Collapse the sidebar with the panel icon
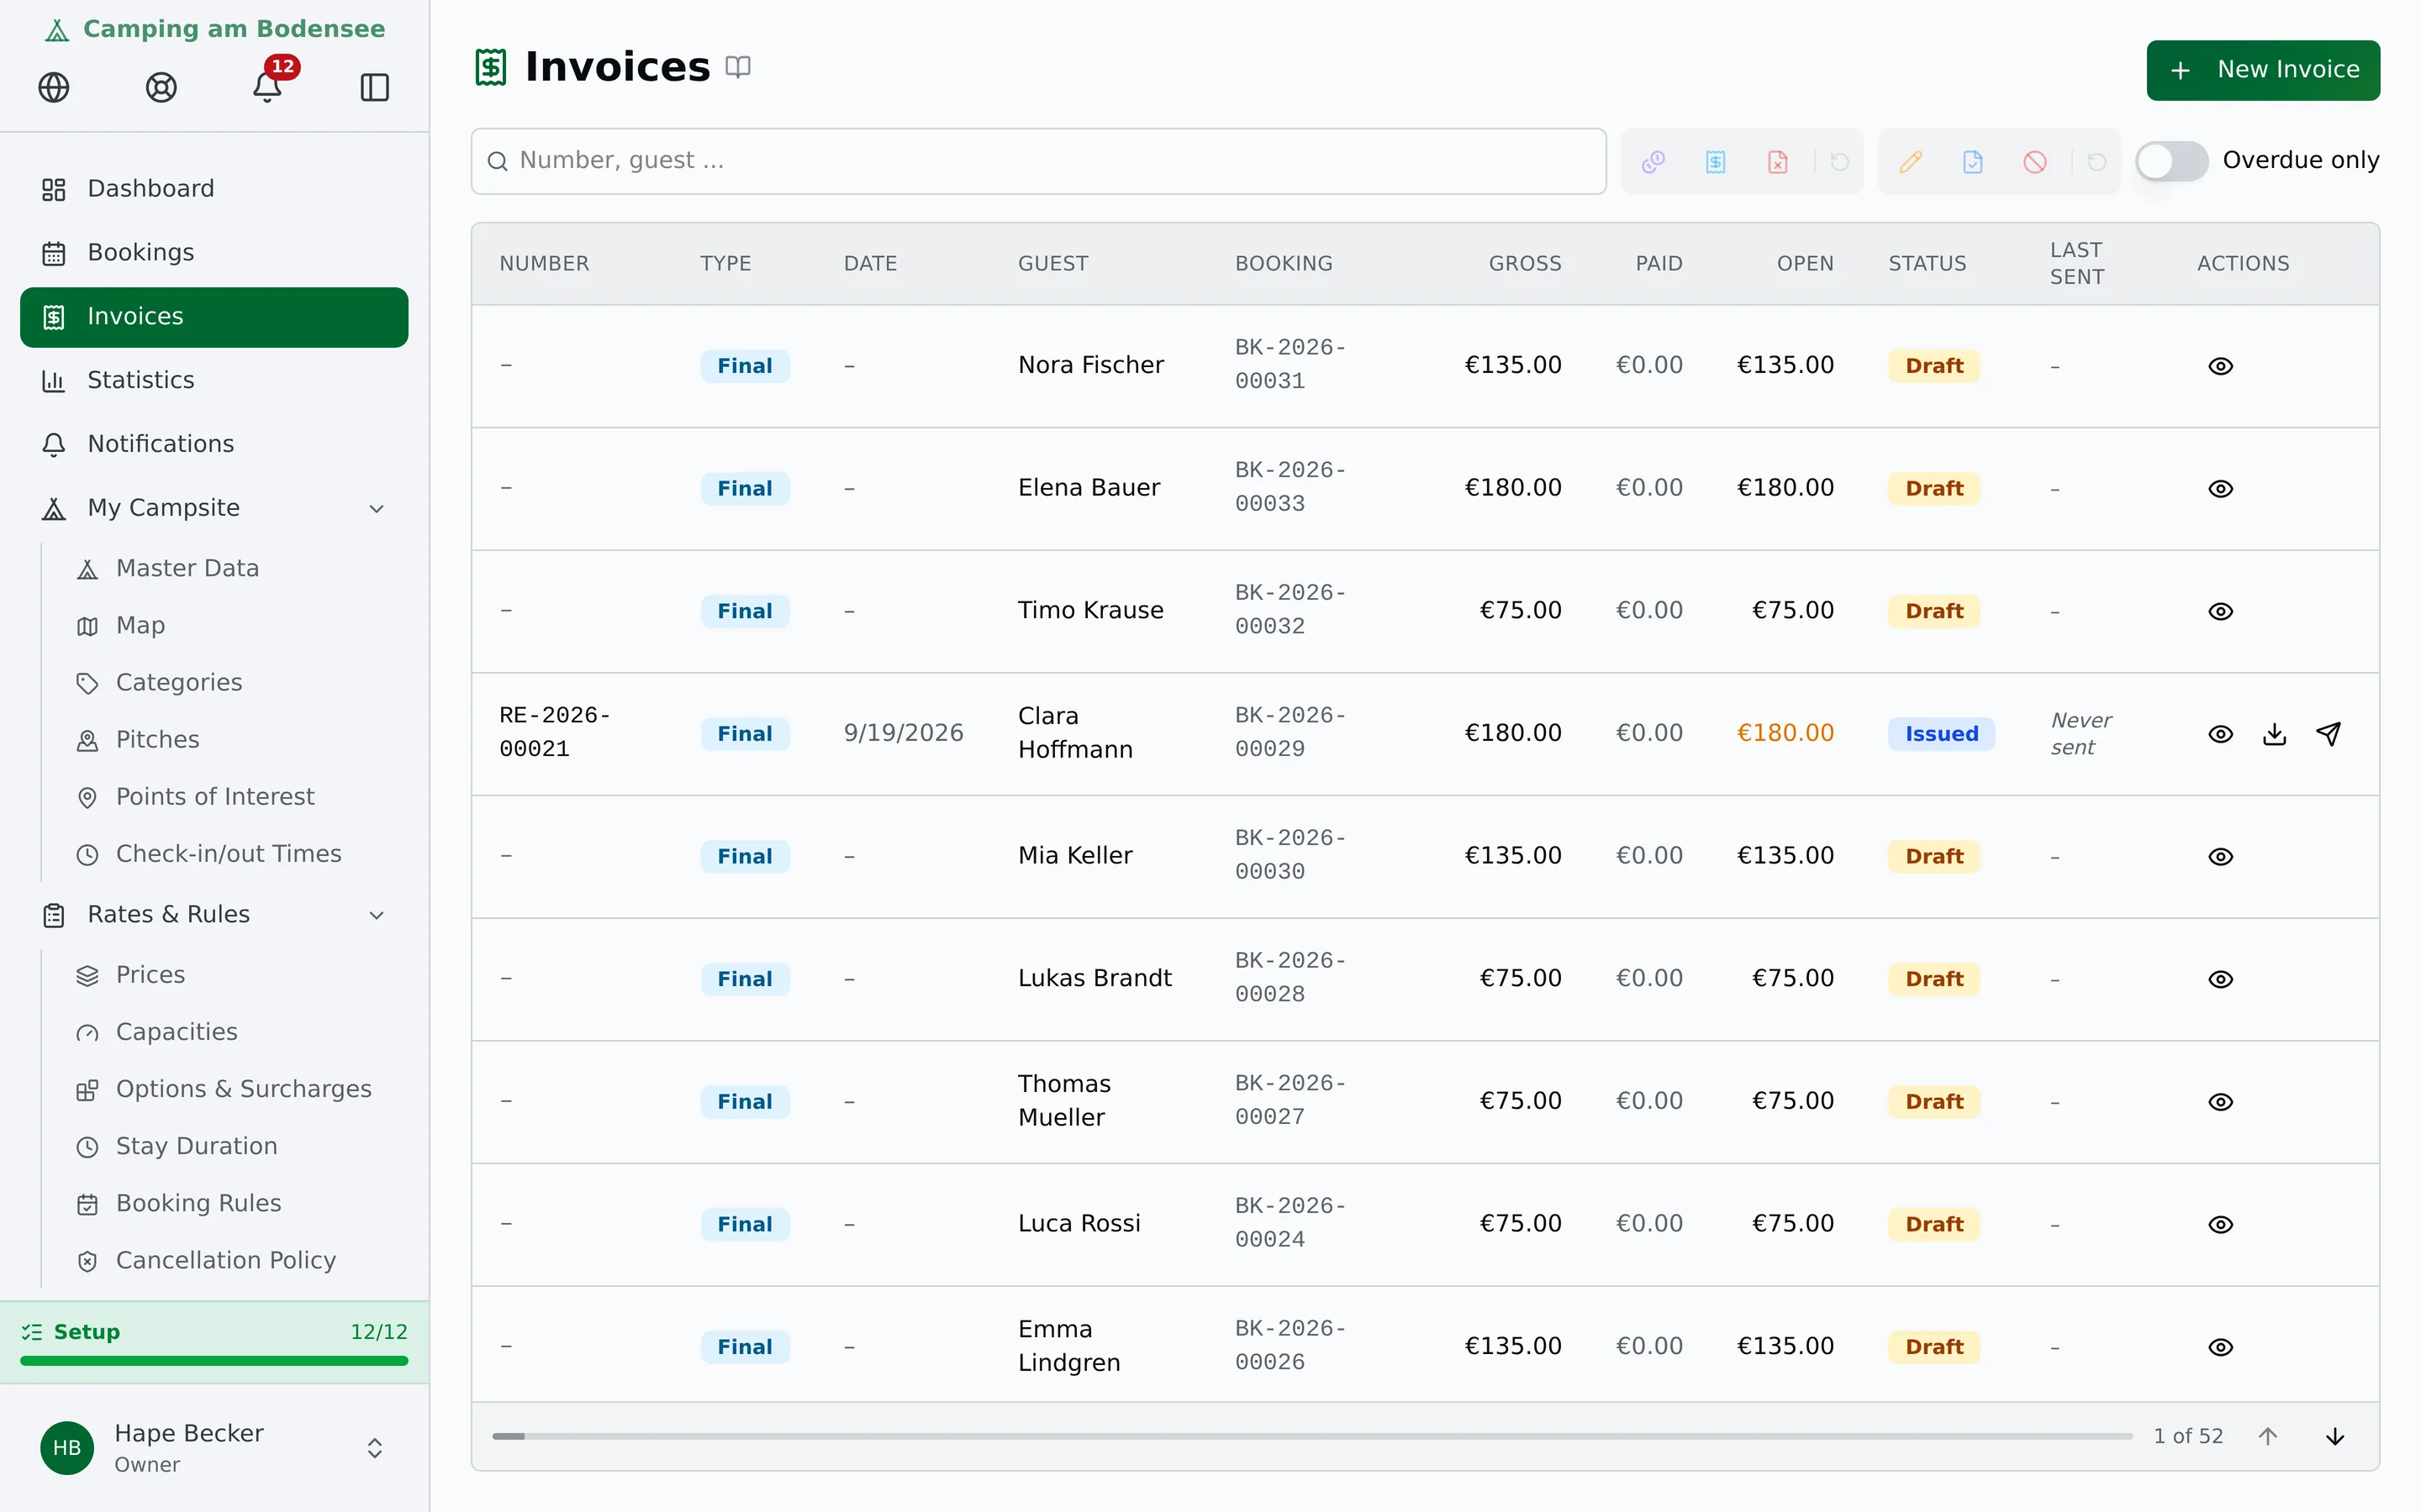This screenshot has width=2421, height=1512. pos(374,87)
